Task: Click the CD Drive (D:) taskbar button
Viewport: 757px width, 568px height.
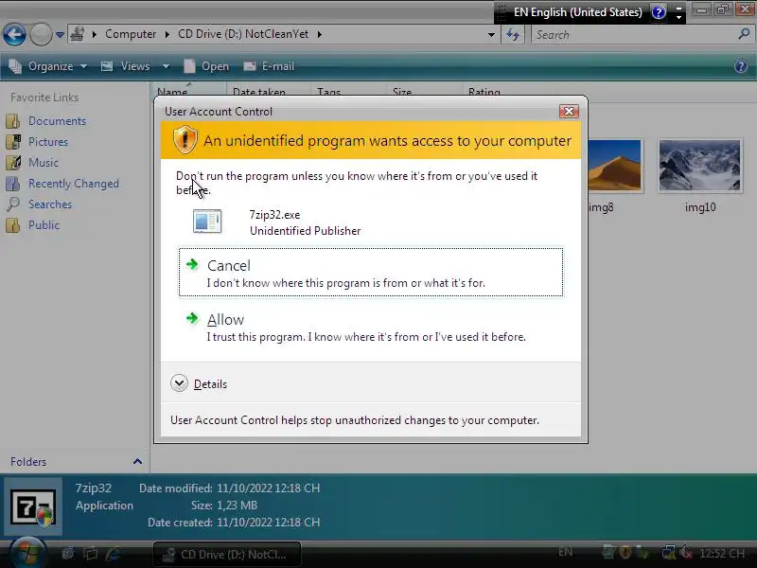Action: click(227, 555)
